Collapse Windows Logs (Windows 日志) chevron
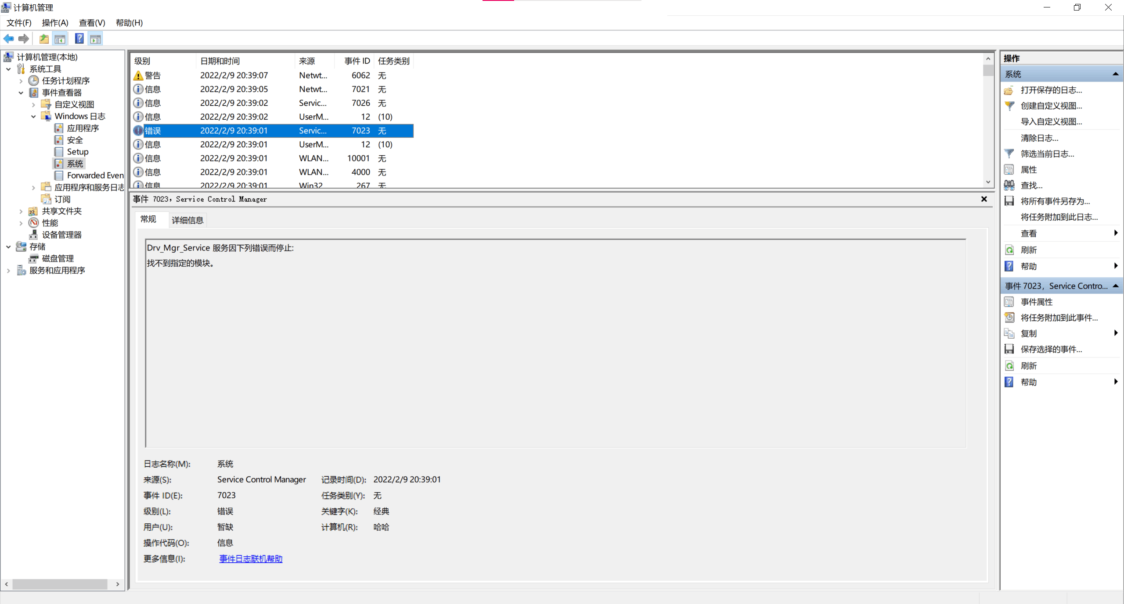Image resolution: width=1124 pixels, height=604 pixels. click(33, 116)
